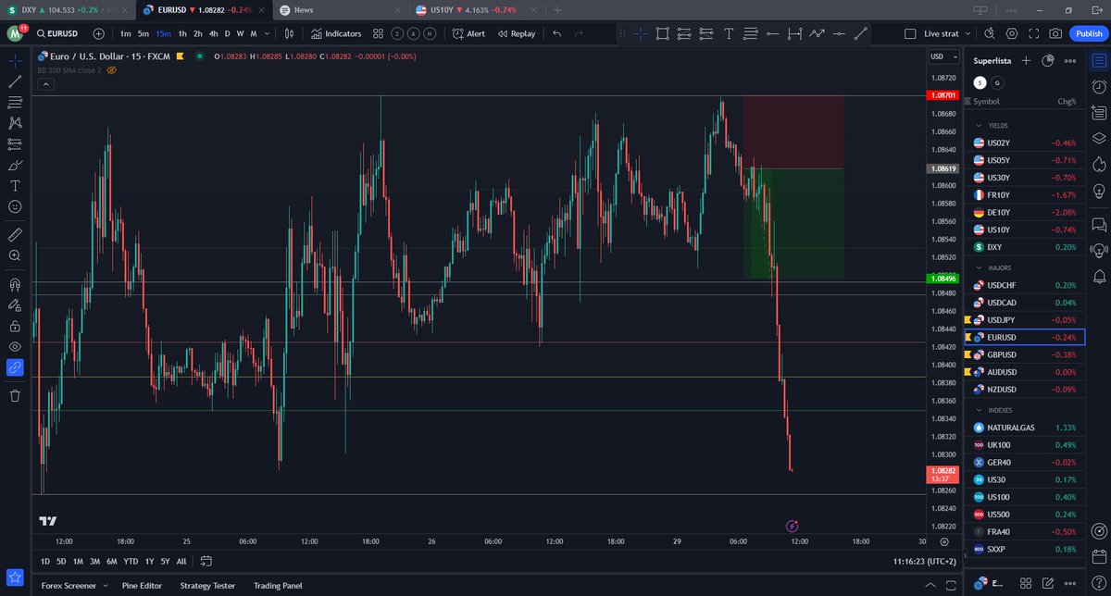Screen dimensions: 1111x596
Task: Toggle visibility of BB 200 SMA indicator
Action: click(111, 70)
